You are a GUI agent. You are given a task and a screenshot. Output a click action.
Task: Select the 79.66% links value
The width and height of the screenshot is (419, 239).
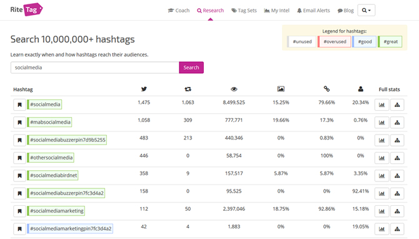click(326, 103)
